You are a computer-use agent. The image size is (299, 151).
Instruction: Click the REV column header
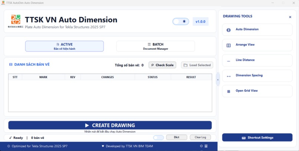click(x=73, y=77)
